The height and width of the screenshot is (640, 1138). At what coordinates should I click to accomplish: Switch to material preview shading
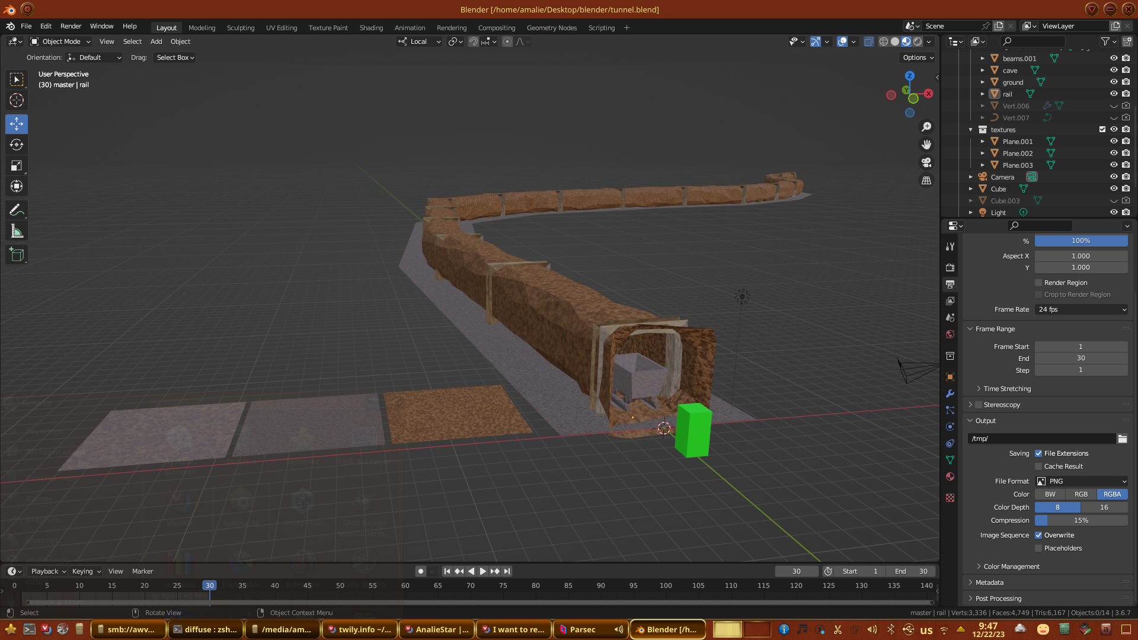click(x=906, y=41)
